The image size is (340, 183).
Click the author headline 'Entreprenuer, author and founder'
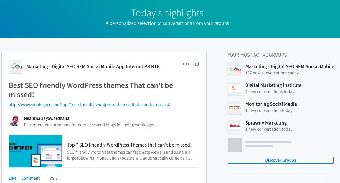point(92,125)
